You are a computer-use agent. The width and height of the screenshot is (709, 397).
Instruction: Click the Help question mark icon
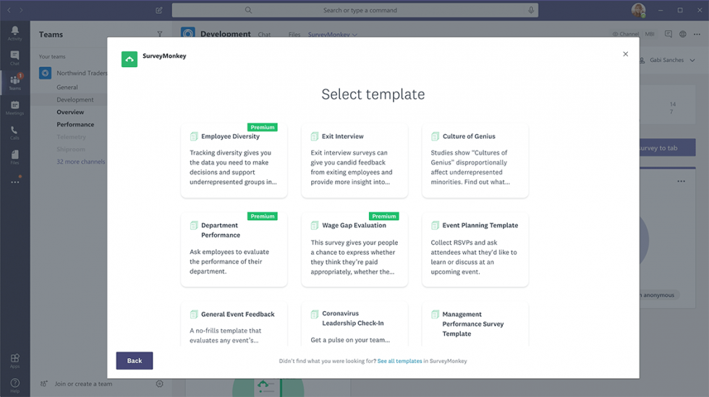coord(15,383)
